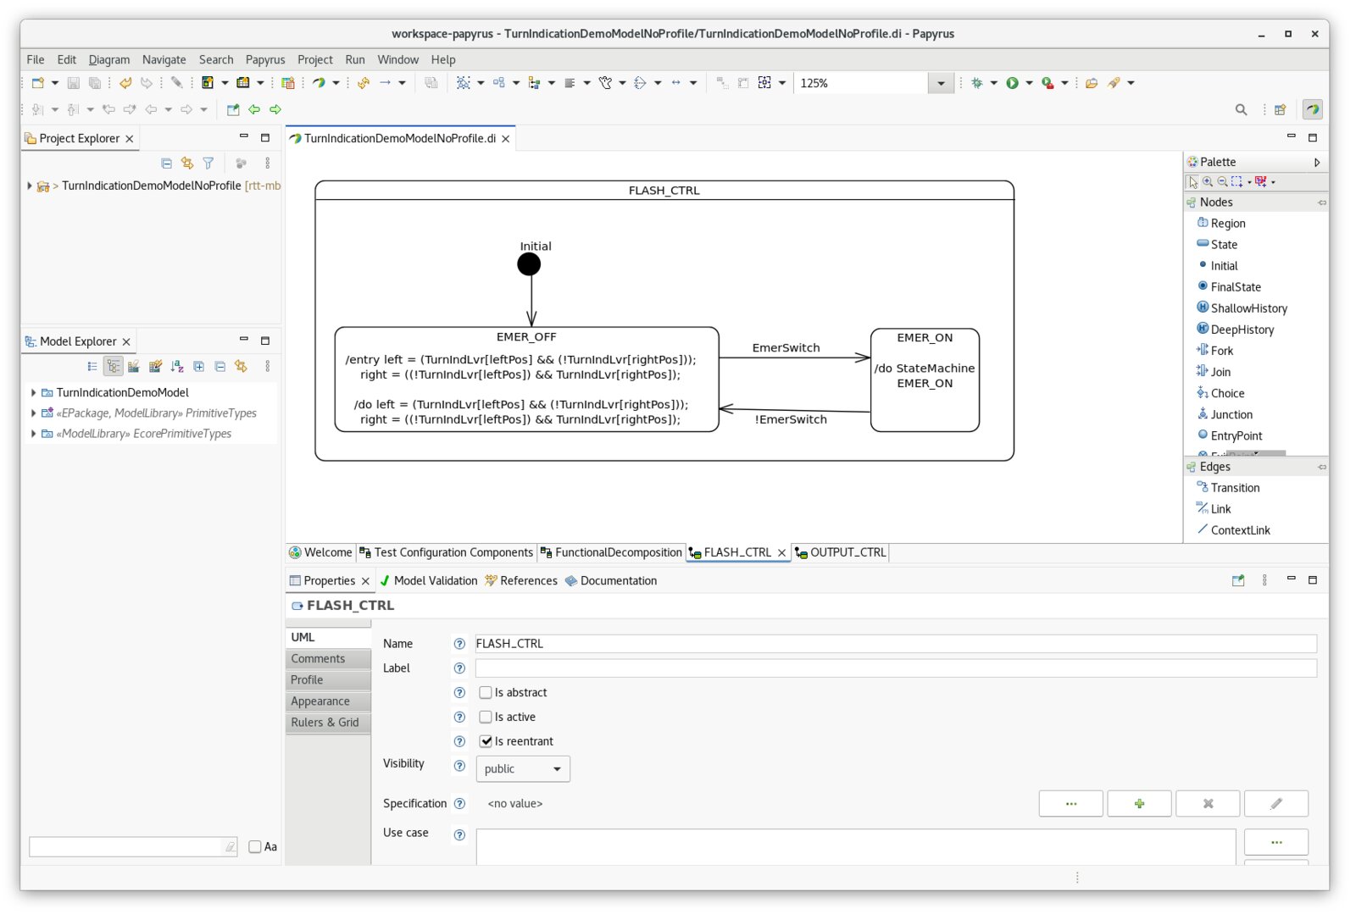The width and height of the screenshot is (1356, 920).
Task: Click Palette selection arrow tool
Action: [x=1193, y=181]
